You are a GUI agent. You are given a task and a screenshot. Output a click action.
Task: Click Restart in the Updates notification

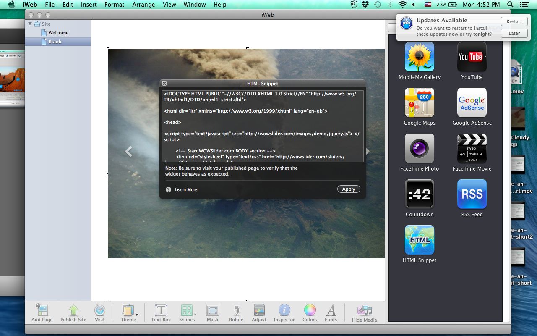(514, 21)
